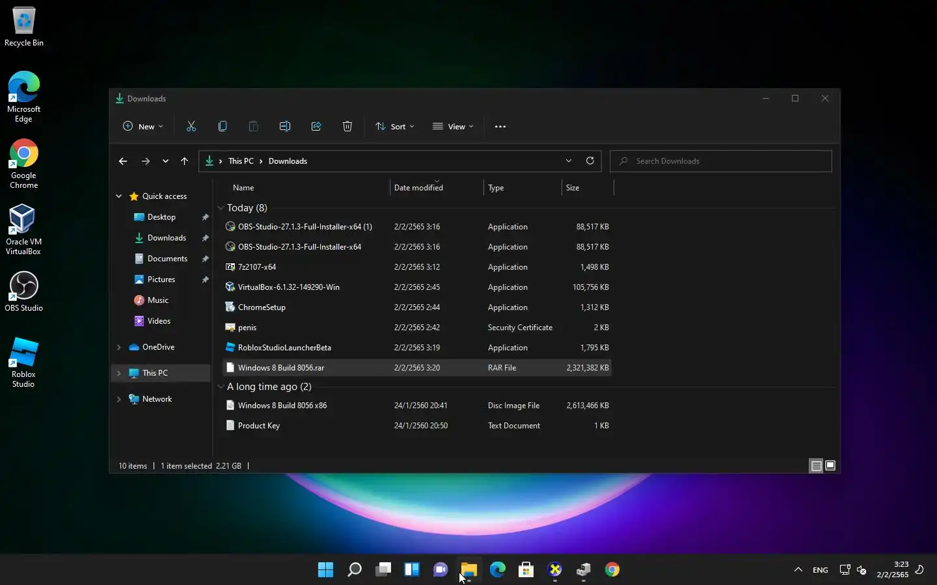This screenshot has height=585, width=937.
Task: Open the Windows Start button
Action: click(326, 570)
